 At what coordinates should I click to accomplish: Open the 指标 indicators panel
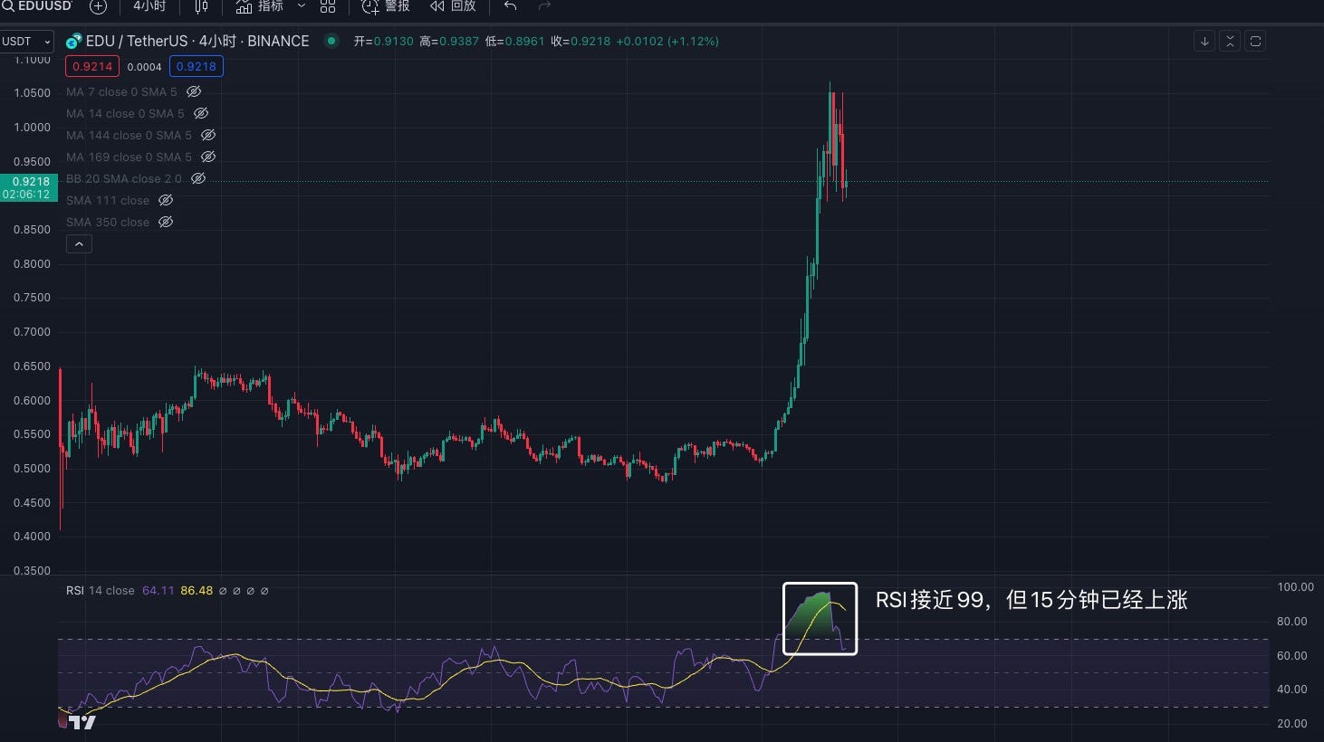tap(260, 6)
